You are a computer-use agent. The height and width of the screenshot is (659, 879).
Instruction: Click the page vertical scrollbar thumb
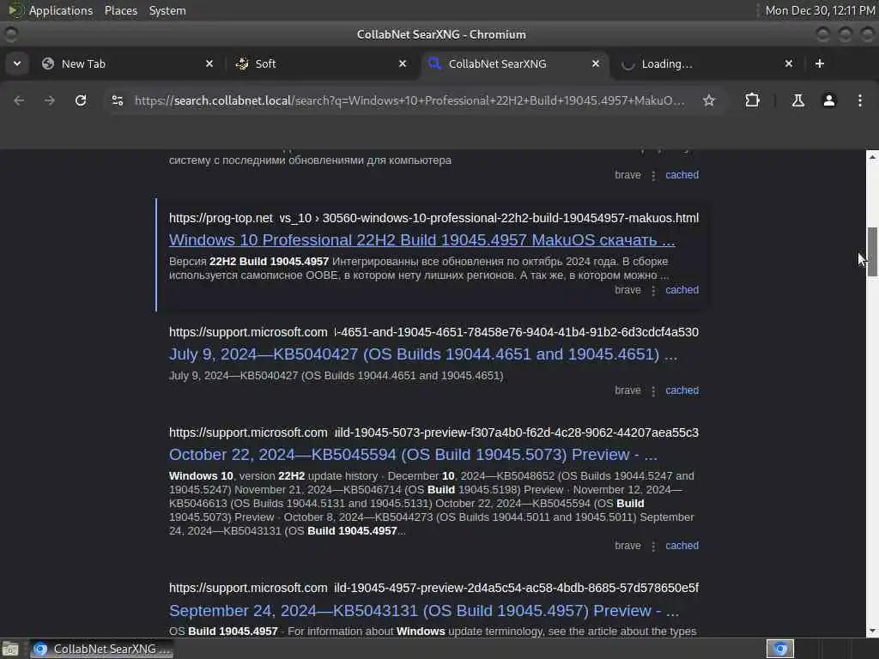pos(872,252)
